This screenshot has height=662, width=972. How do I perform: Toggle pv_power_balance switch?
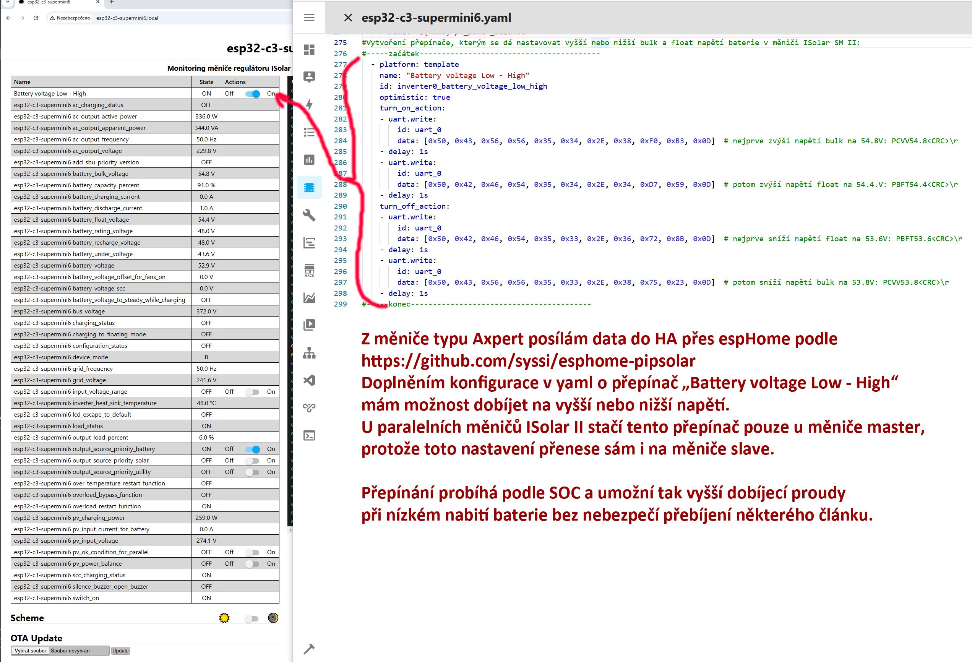click(253, 564)
